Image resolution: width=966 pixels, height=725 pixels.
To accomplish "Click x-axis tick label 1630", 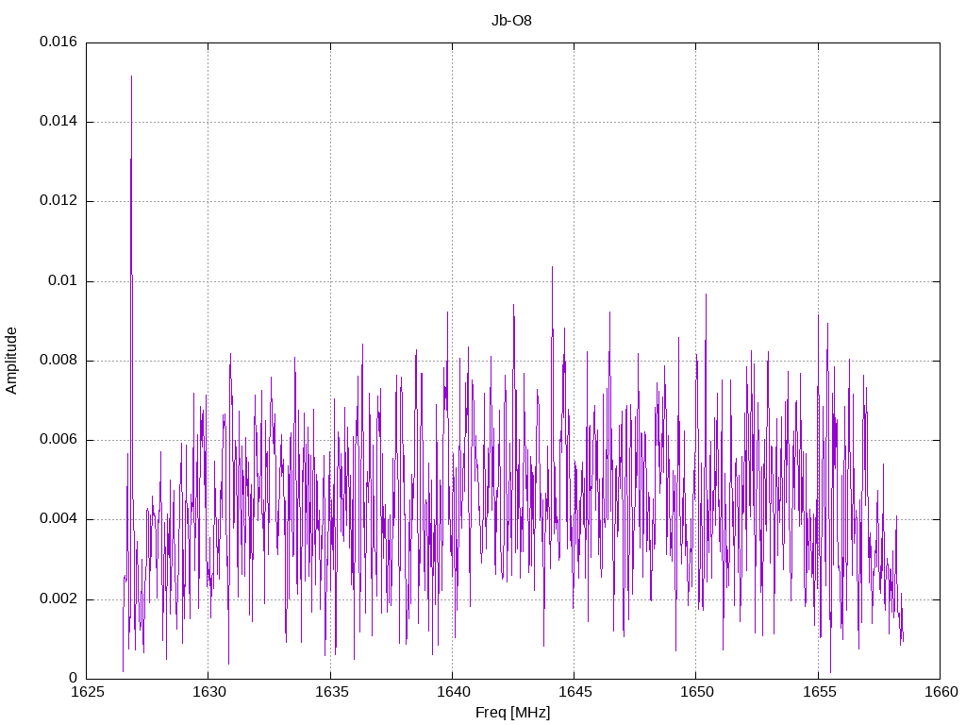I will tap(208, 692).
